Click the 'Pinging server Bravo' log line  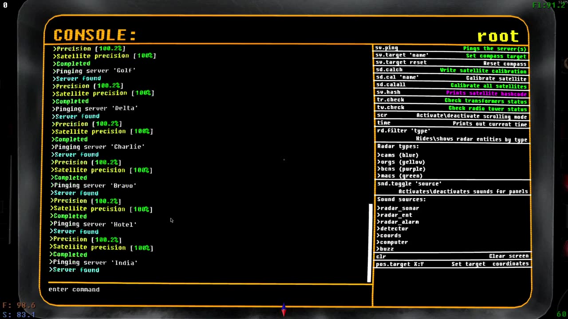click(x=94, y=186)
